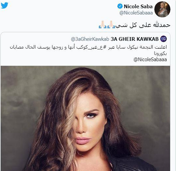Screen dimensions: 176x171
Task: Click the Twitter bird logo
Action: click(x=4, y=5)
